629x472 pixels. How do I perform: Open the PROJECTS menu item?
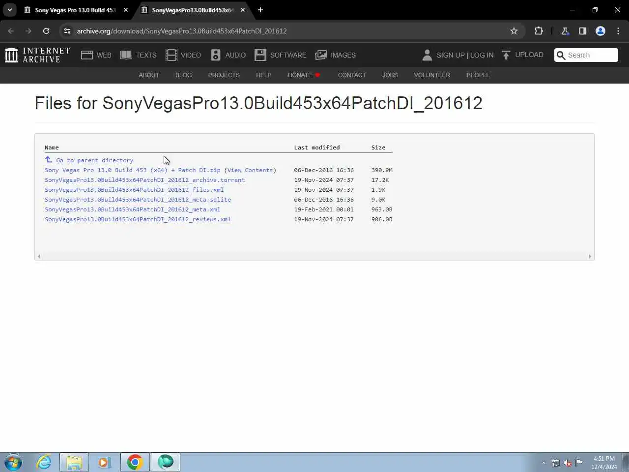[224, 75]
